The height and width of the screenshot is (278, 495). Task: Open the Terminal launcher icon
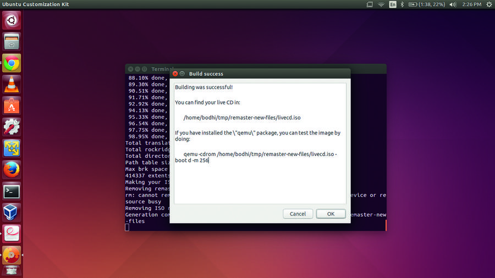pyautogui.click(x=12, y=191)
